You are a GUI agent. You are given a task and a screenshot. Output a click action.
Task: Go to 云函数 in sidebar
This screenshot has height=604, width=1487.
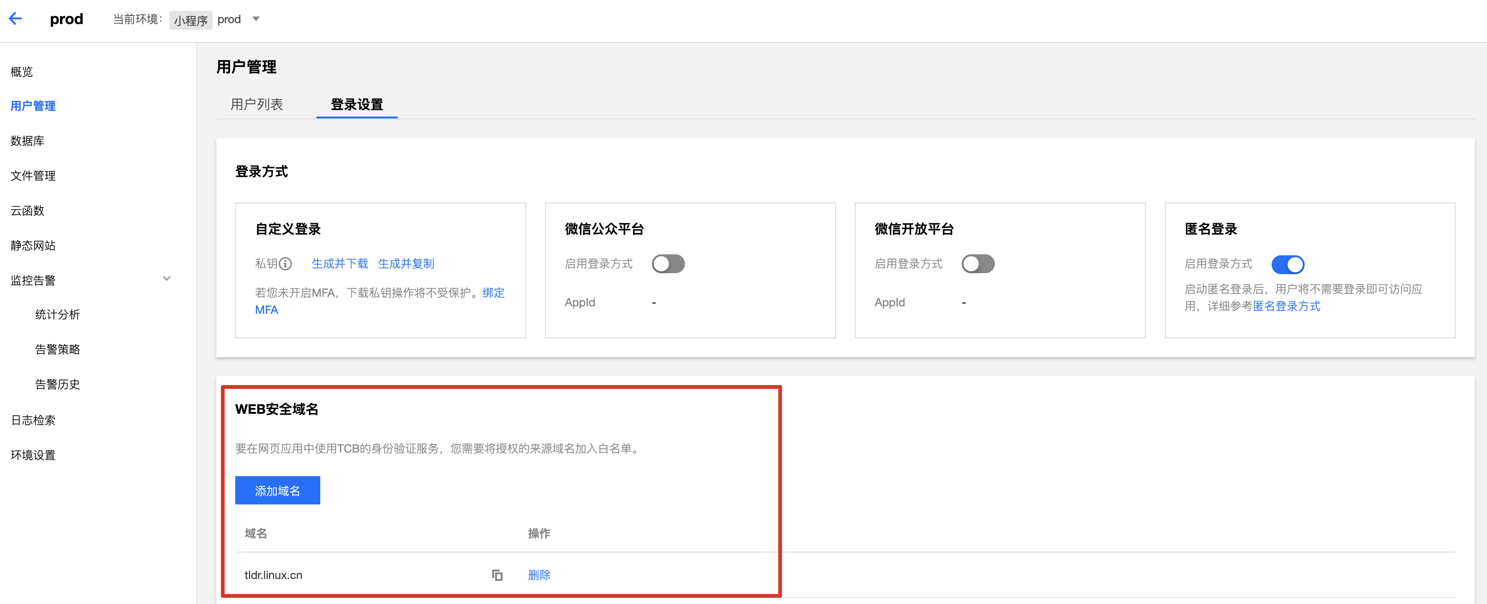tap(27, 210)
